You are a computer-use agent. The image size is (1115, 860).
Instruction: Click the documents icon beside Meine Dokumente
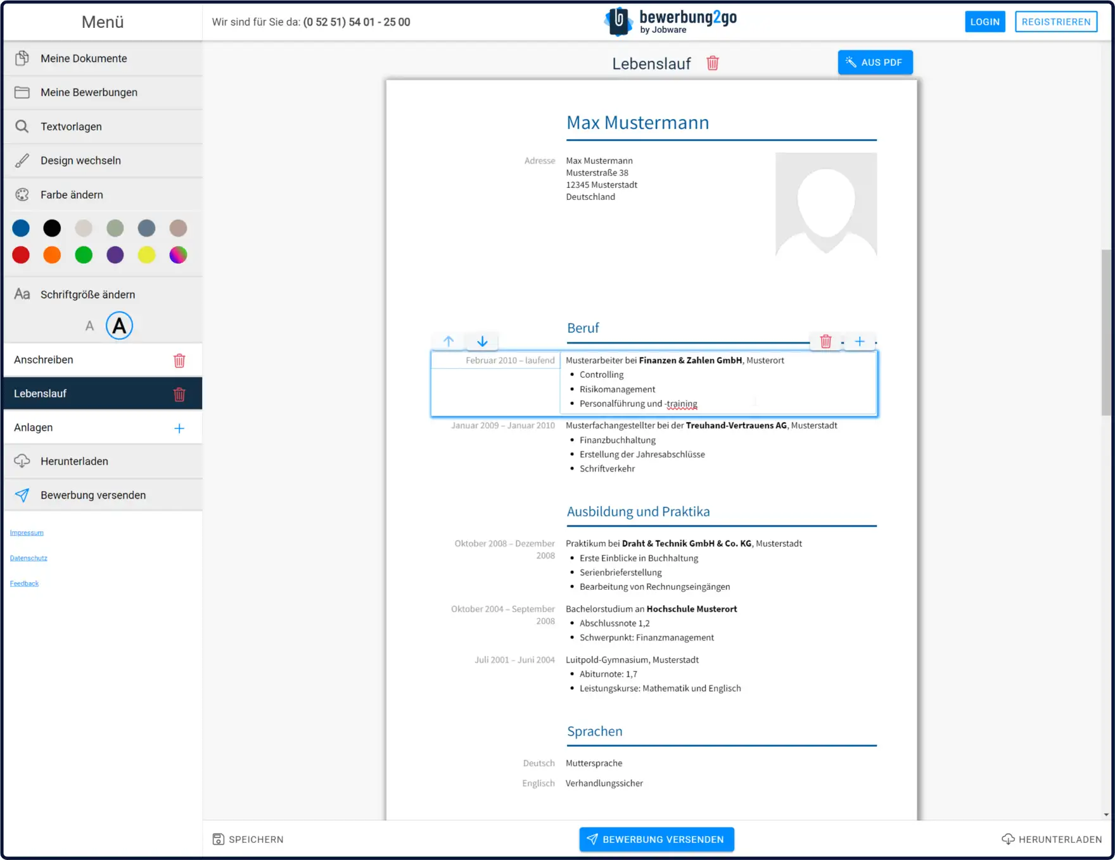tap(22, 58)
